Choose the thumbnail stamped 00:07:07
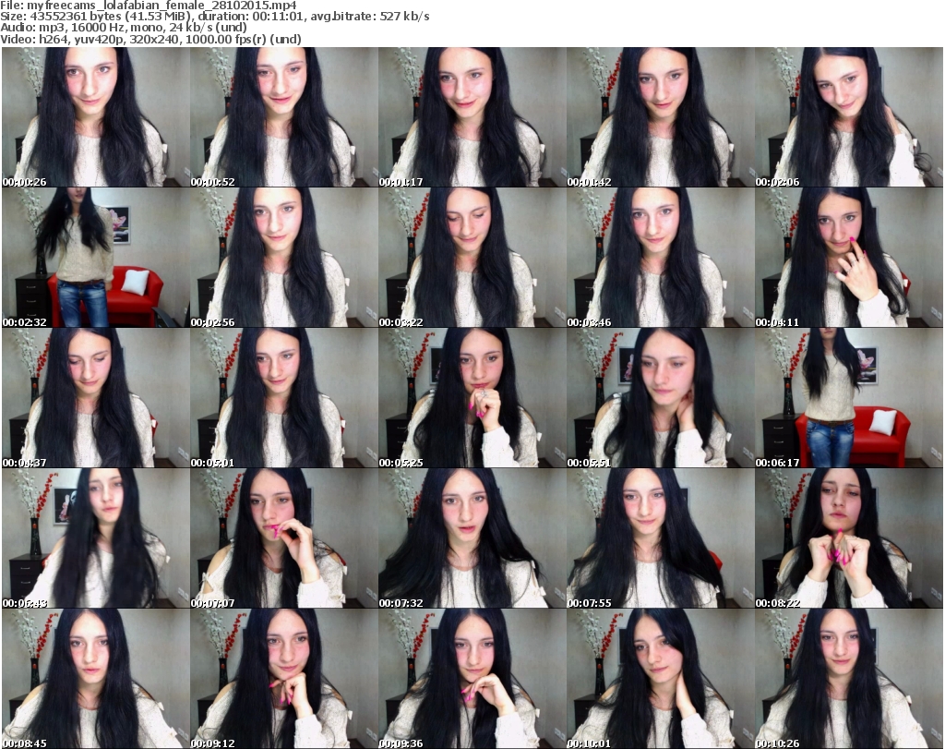 coord(284,538)
